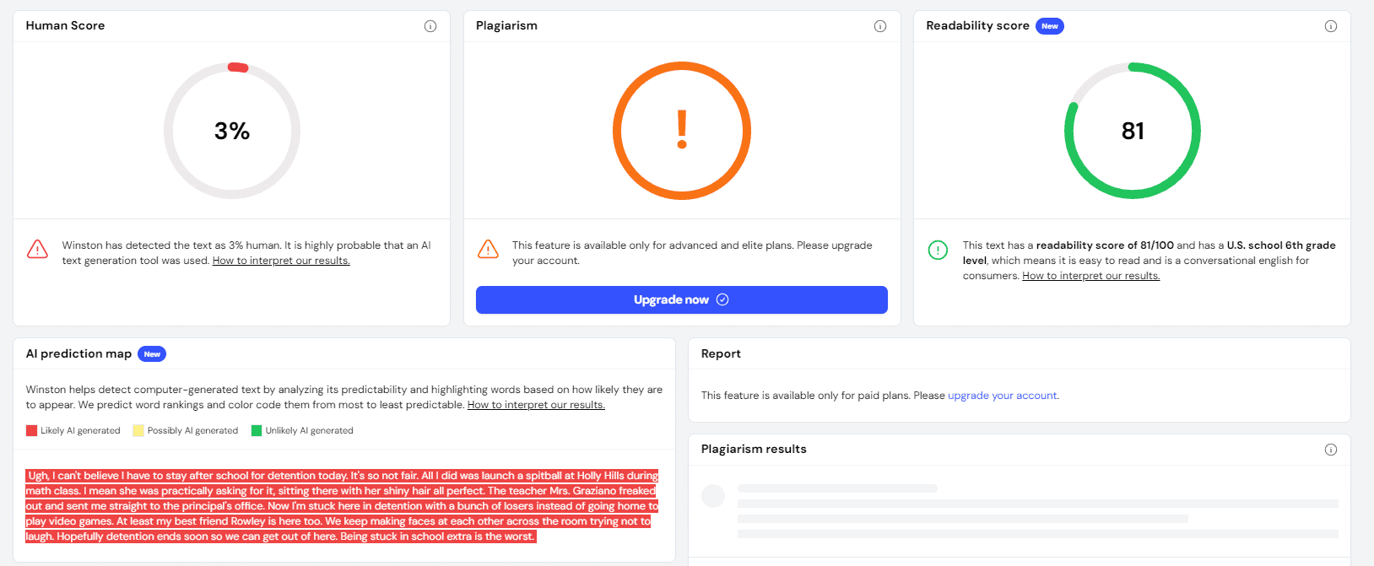Click the red Likely AI generated swatch

point(32,430)
